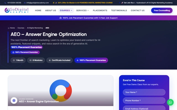Click the GoDigital Academy logo

[17, 10]
